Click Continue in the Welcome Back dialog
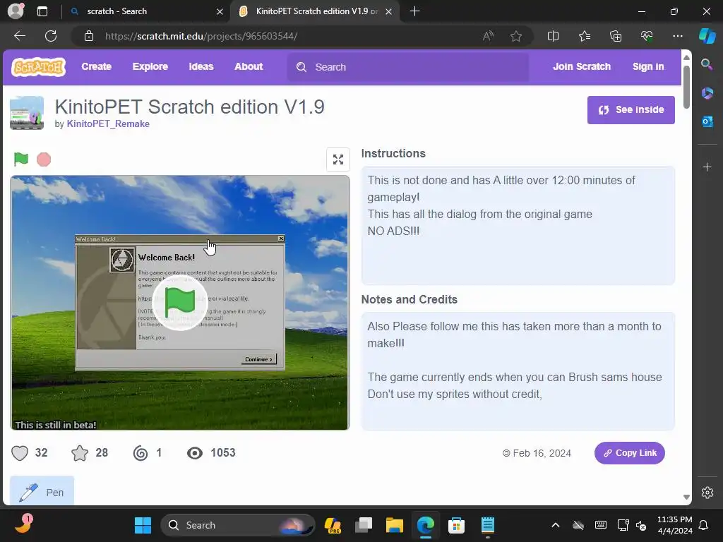723x542 pixels. coord(258,359)
